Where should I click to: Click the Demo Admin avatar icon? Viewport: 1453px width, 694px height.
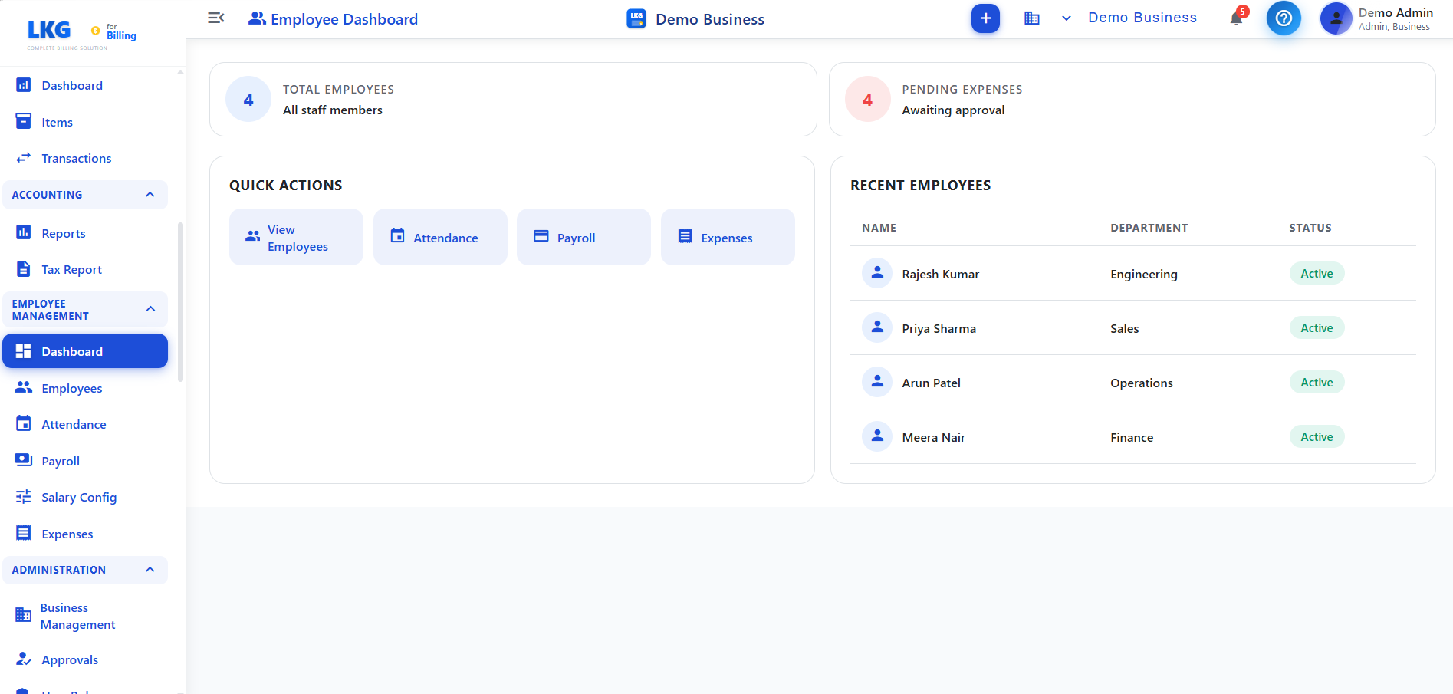pyautogui.click(x=1336, y=18)
